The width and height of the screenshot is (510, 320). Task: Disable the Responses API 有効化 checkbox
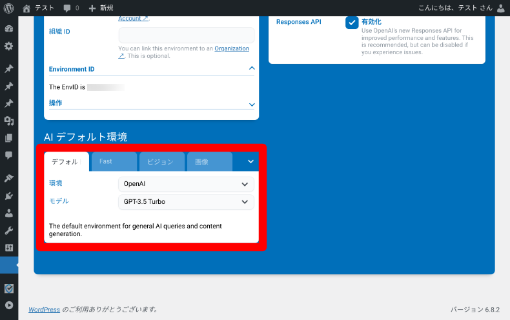(x=352, y=23)
